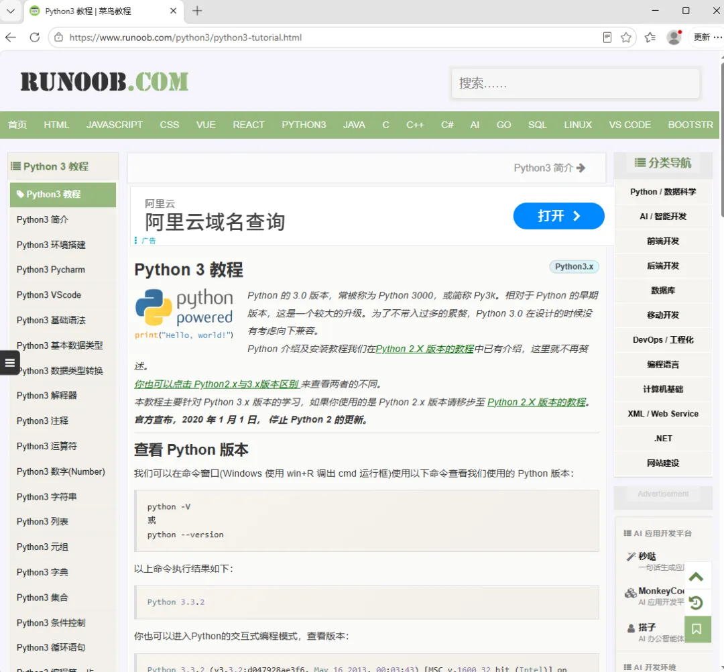
Task: Open XML / Web Service category
Action: [x=663, y=414]
